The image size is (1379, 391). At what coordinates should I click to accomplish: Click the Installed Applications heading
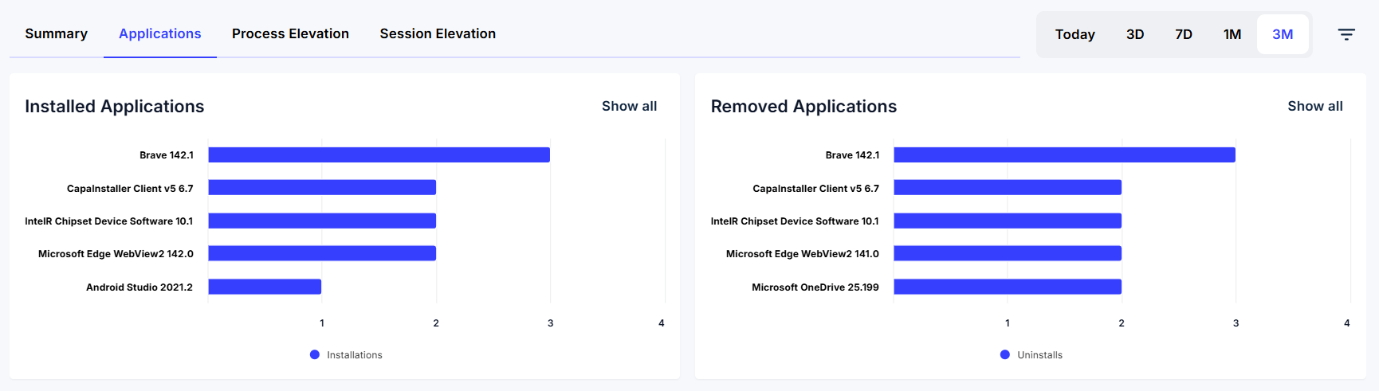click(115, 106)
